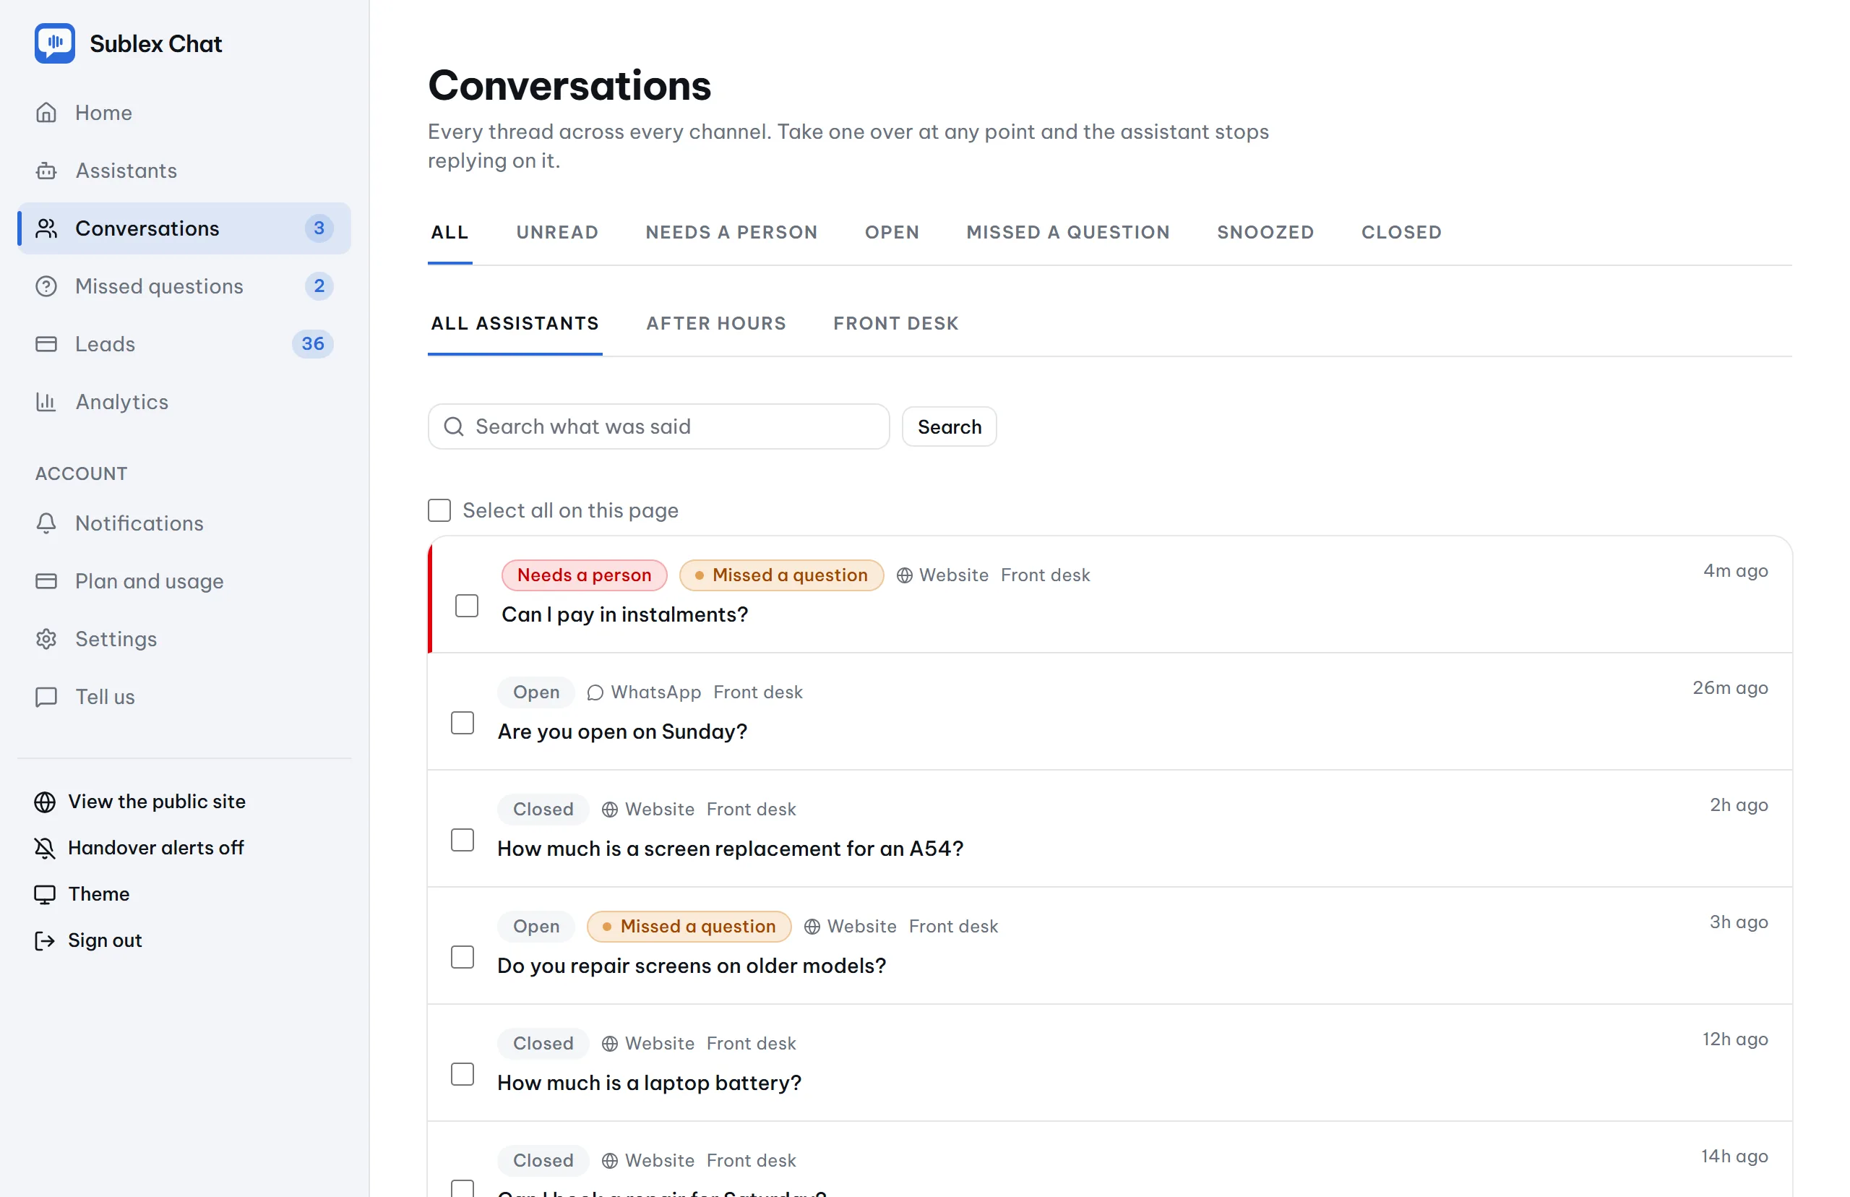Click the Website globe icon on the 14h ago thread
Viewport: 1850px width, 1197px height.
point(610,1160)
